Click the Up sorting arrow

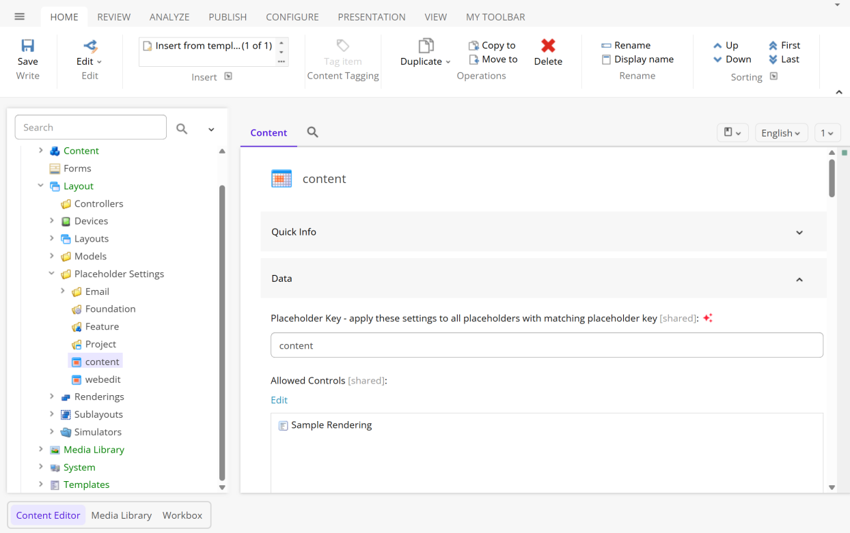pyautogui.click(x=717, y=46)
